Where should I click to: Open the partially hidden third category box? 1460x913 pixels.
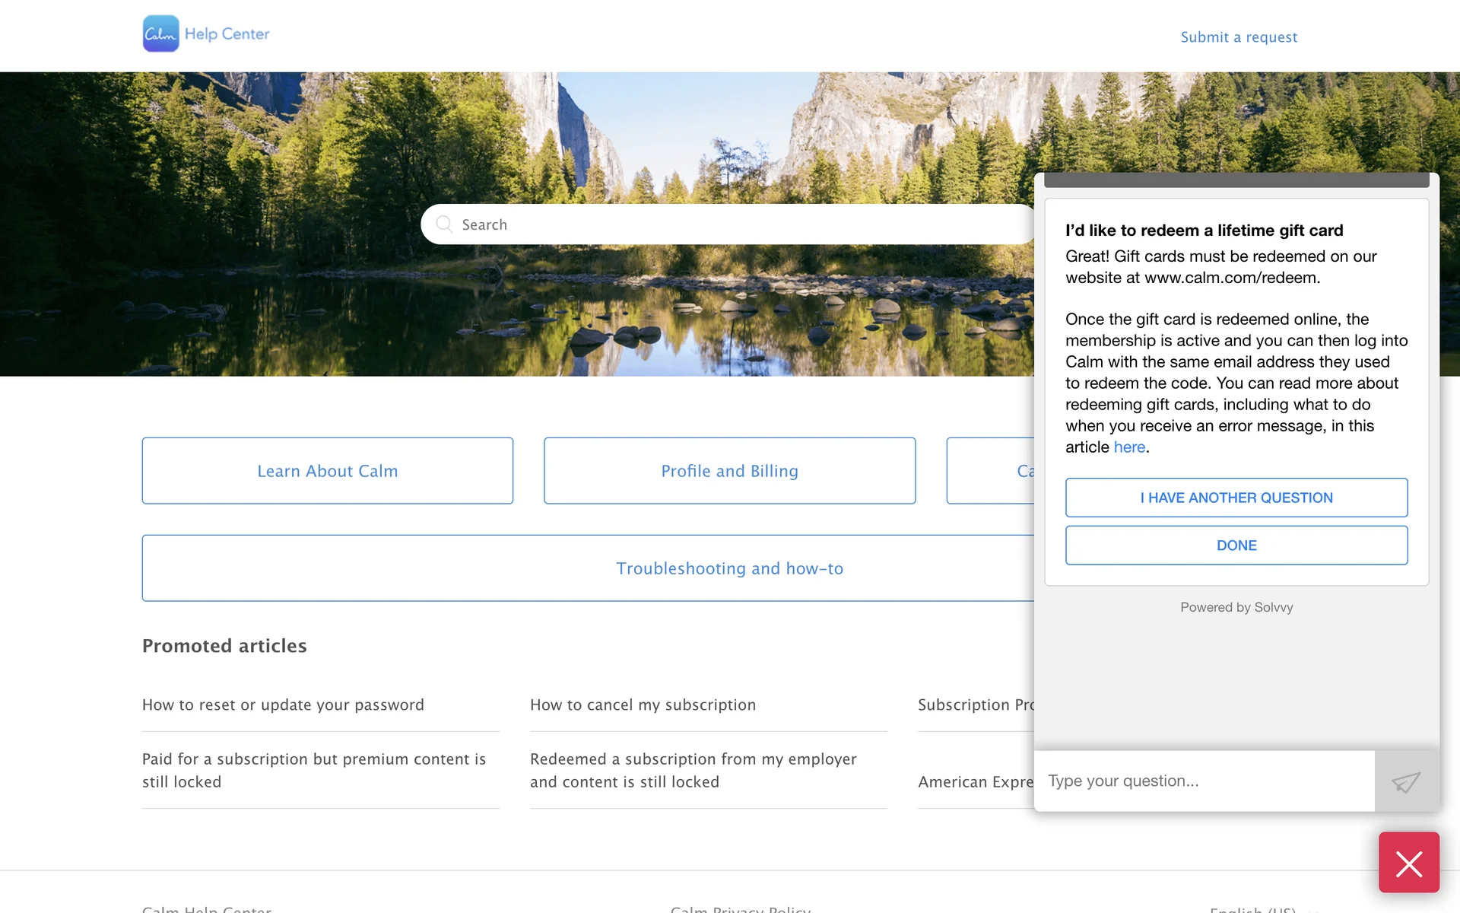990,471
